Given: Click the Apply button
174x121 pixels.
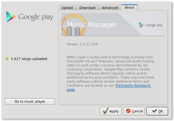Looking at the screenshot, I should 111,111.
